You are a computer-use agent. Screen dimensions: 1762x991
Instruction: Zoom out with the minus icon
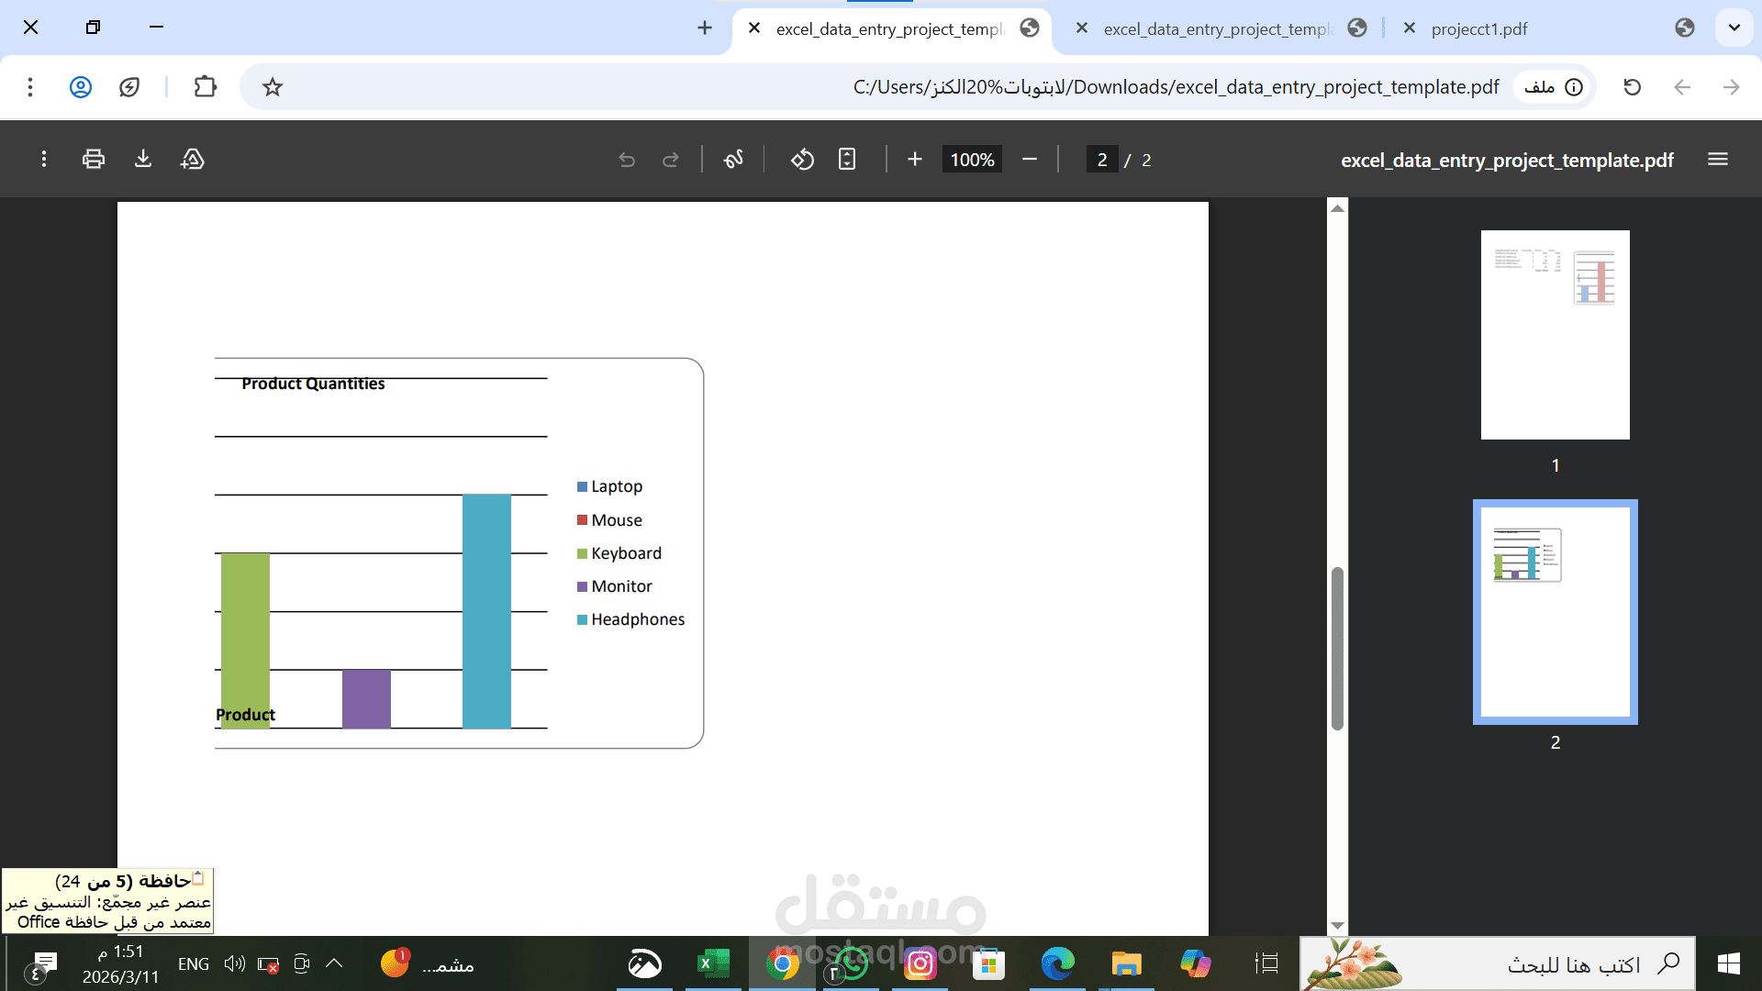(1030, 159)
